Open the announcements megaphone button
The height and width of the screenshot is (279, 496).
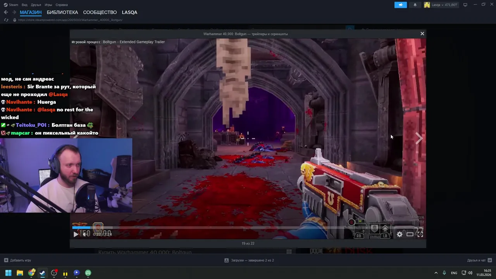click(x=401, y=5)
